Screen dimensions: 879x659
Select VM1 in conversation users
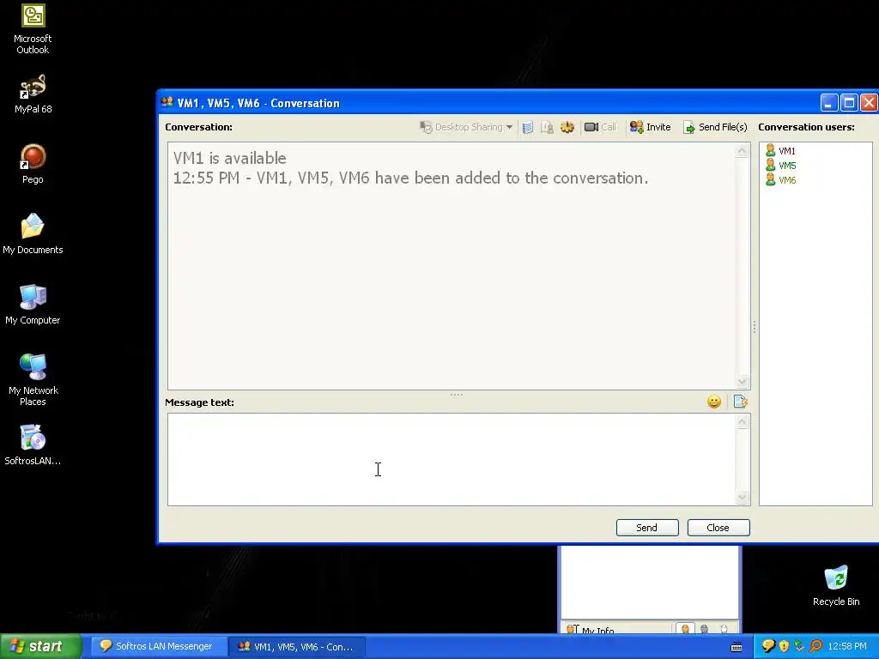coord(780,151)
